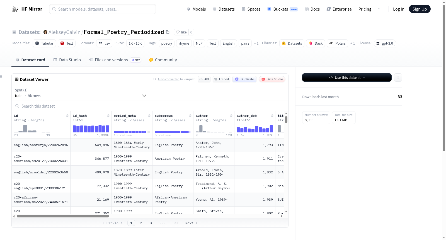Click the Sign Up button

click(x=420, y=9)
